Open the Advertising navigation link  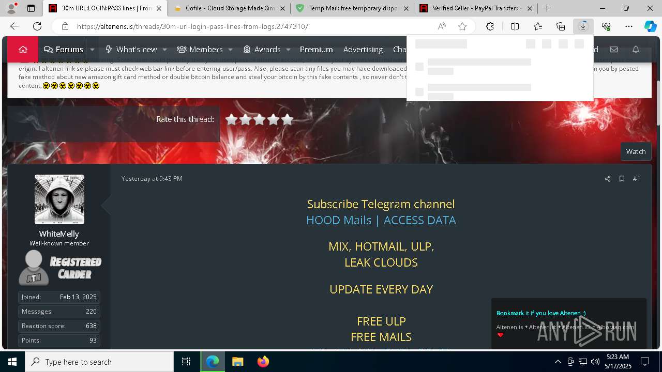(x=363, y=50)
